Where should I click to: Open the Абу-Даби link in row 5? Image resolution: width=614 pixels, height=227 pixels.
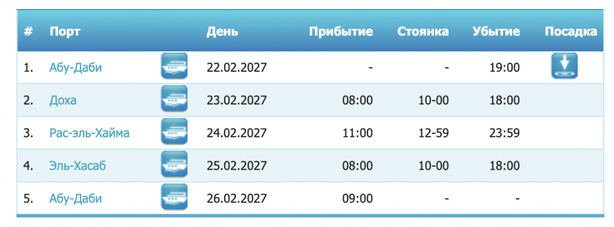click(76, 199)
